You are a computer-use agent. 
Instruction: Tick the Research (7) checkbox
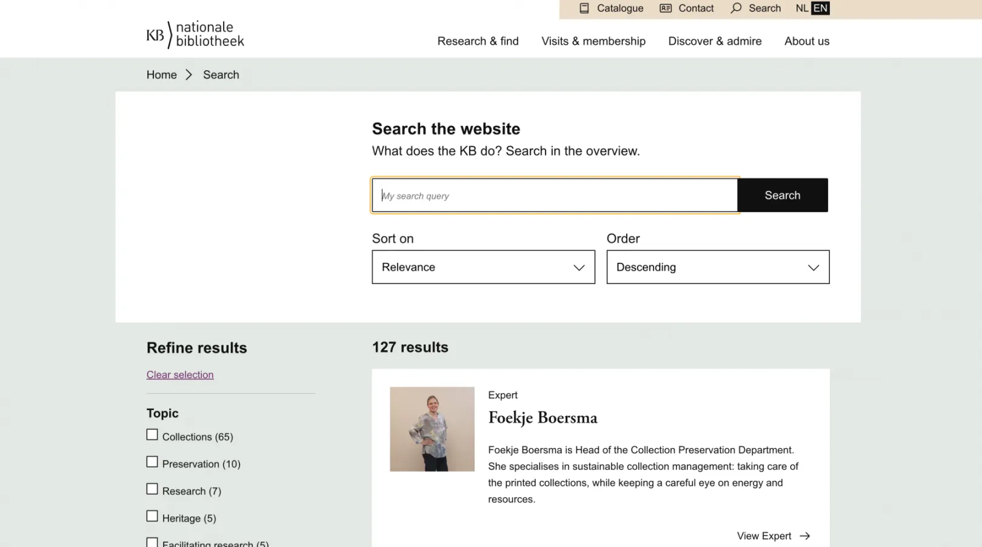152,489
